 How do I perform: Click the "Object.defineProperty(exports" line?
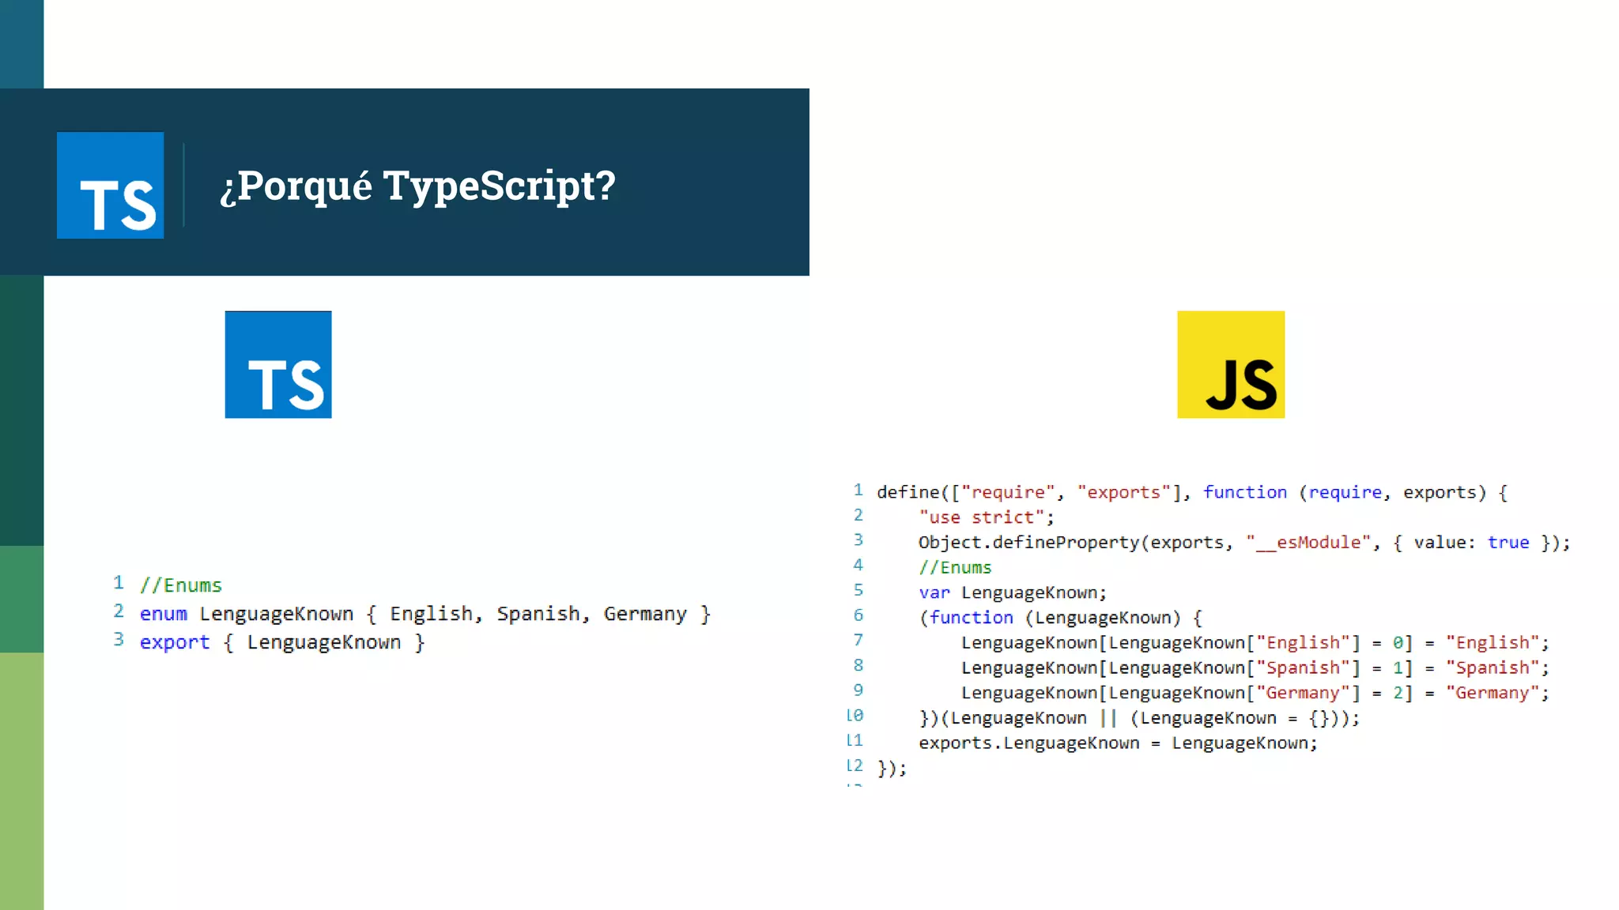click(x=1244, y=543)
